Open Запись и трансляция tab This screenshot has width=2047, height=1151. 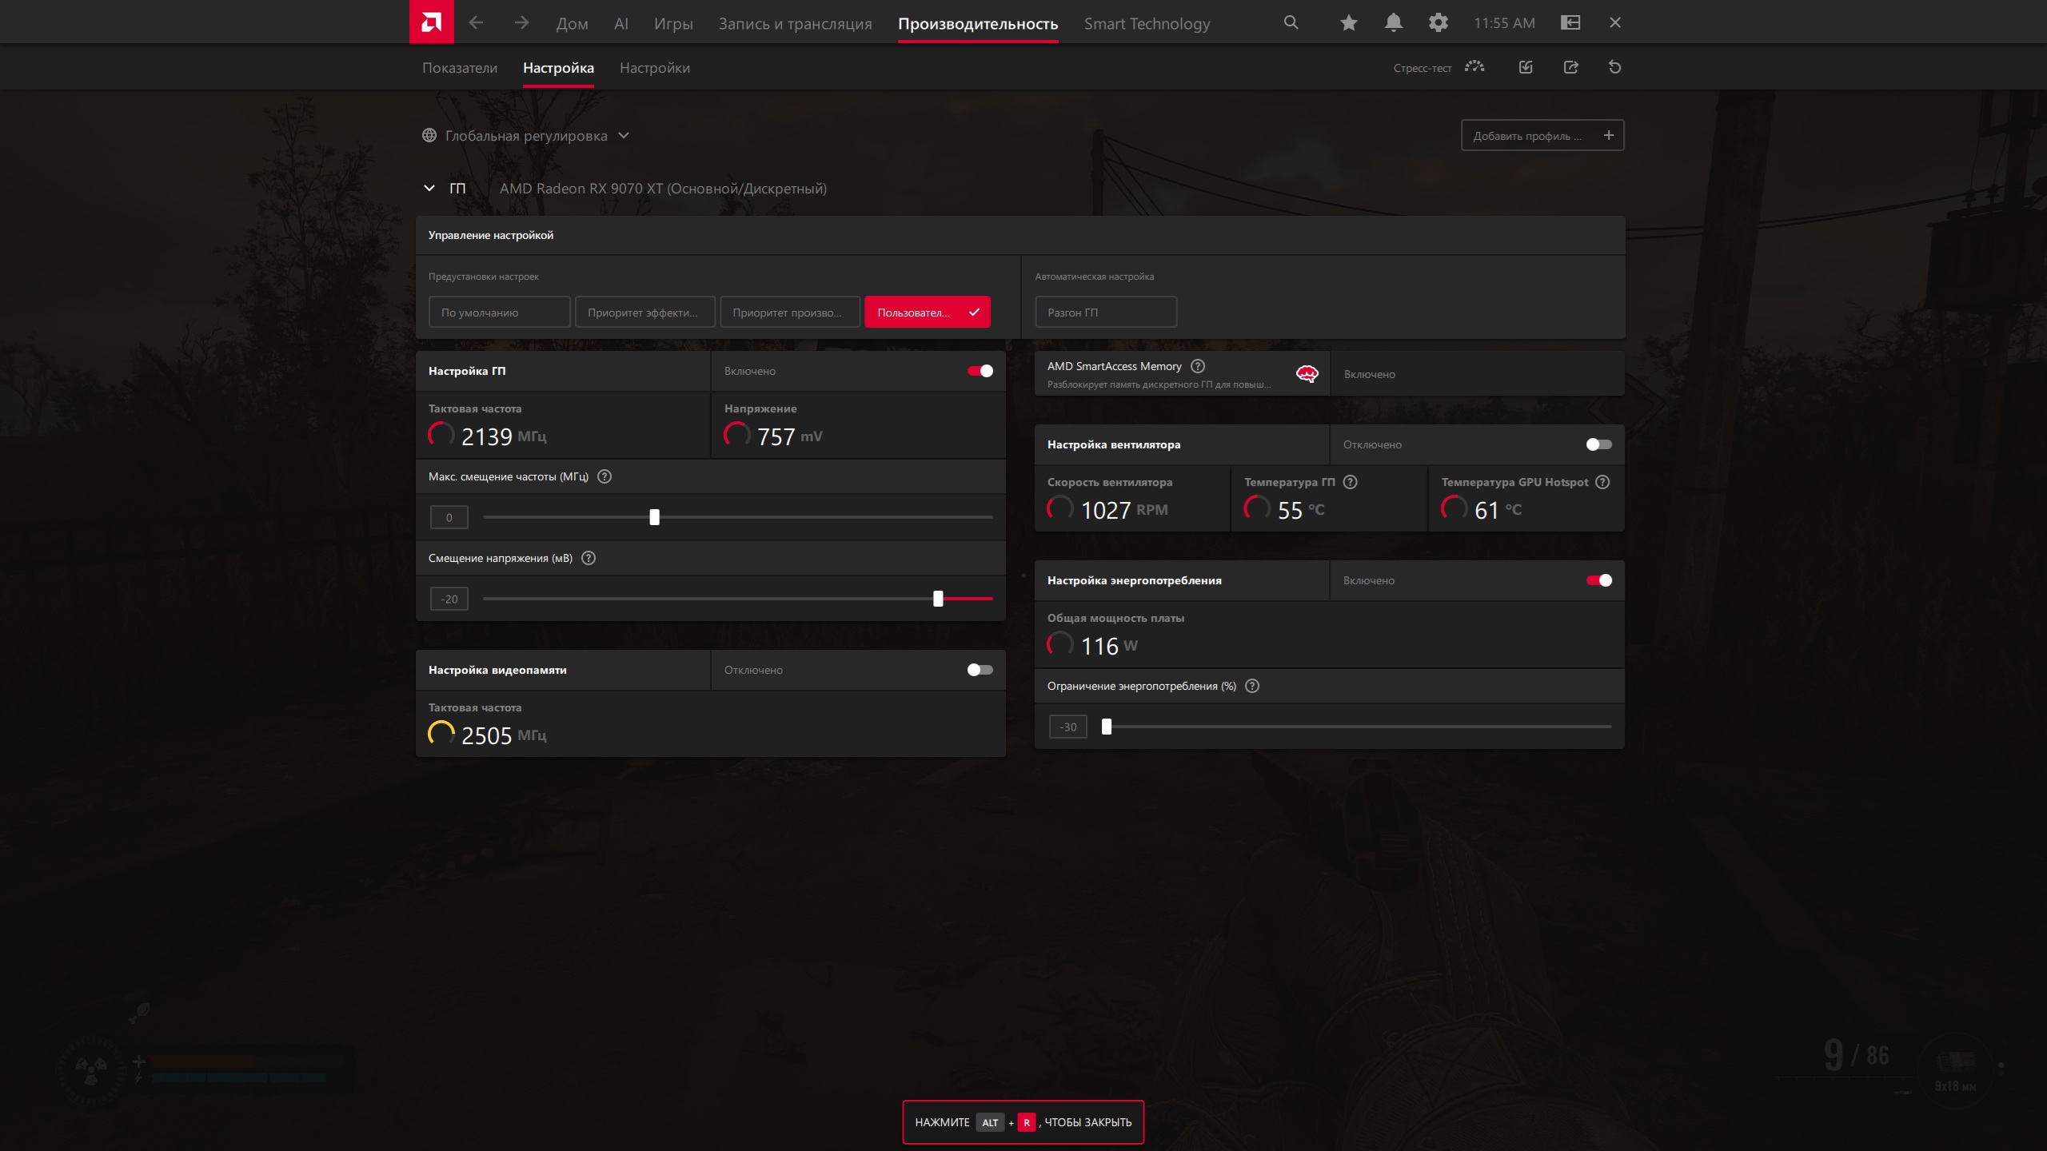click(x=796, y=24)
